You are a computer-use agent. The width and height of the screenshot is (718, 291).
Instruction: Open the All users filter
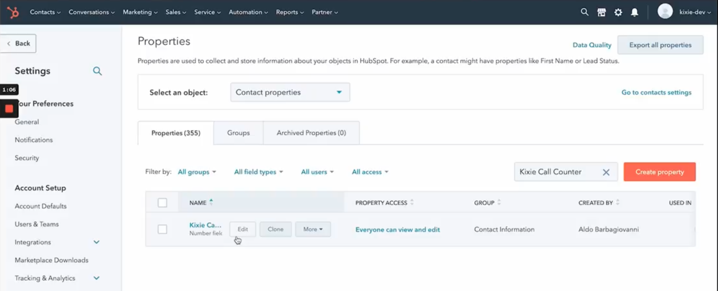317,172
